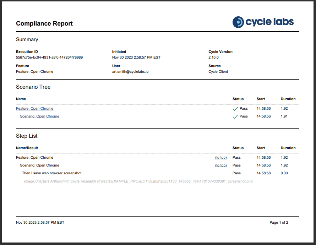
Task: Click the 'Summary' section heading
Action: pyautogui.click(x=27, y=39)
